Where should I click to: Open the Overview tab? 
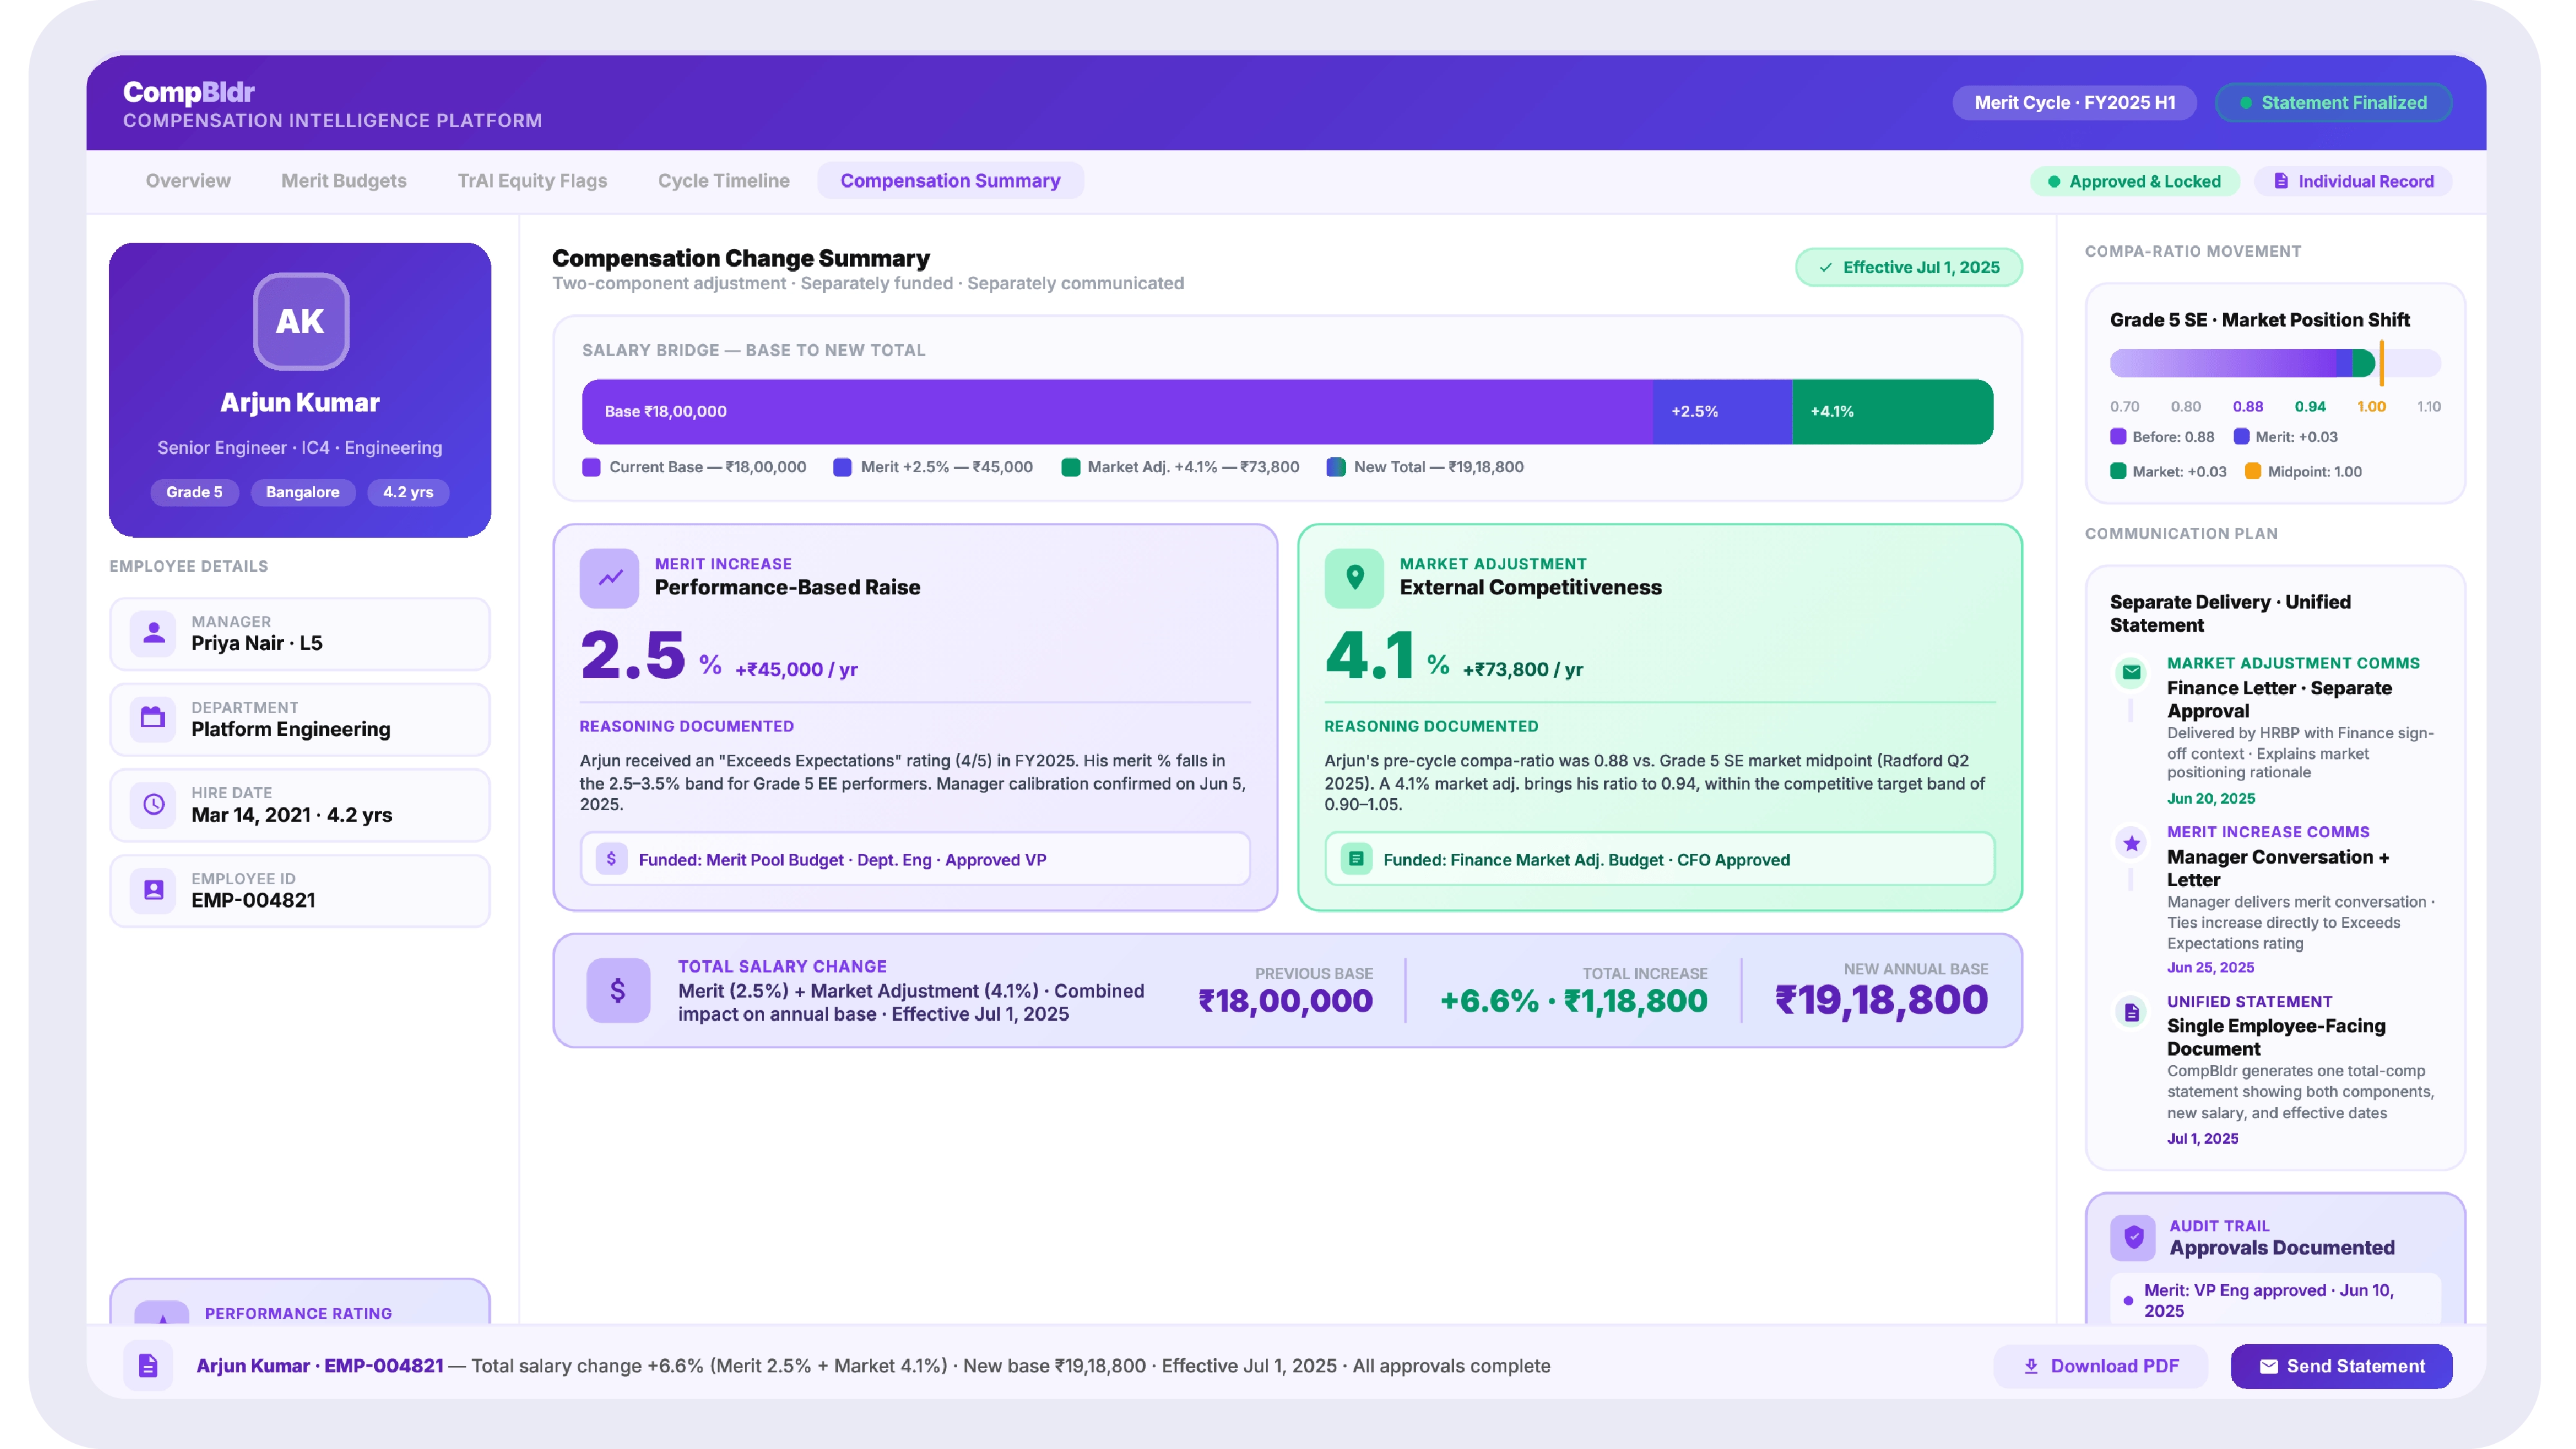[188, 181]
